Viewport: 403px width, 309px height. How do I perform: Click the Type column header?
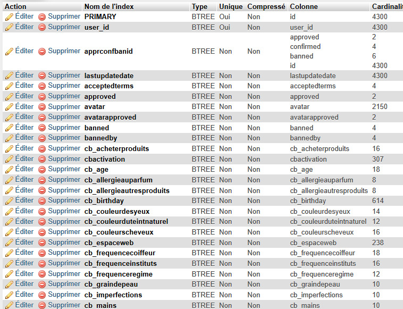tap(199, 7)
